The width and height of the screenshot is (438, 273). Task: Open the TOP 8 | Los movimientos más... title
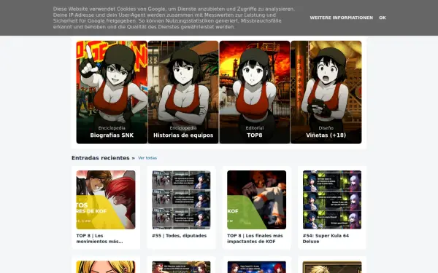[x=100, y=239]
